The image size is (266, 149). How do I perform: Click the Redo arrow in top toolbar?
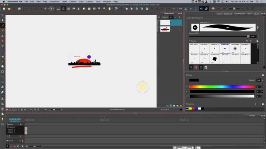tap(51, 9)
